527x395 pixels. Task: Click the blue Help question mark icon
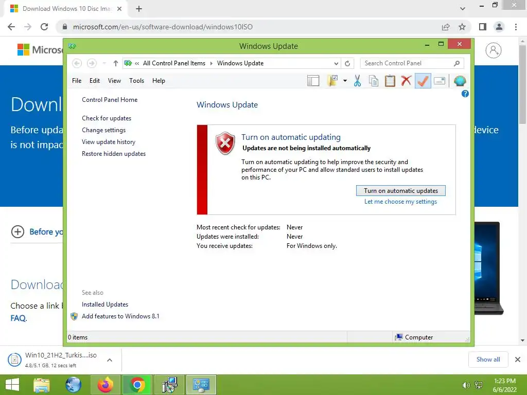465,94
